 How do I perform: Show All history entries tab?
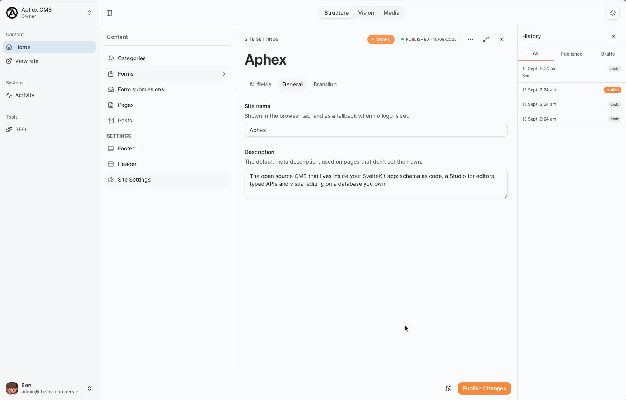click(535, 54)
